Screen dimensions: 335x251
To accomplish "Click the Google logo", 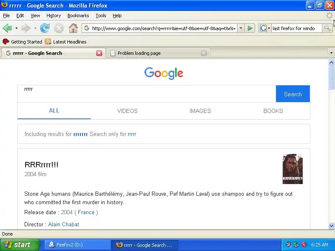I will coord(164,73).
